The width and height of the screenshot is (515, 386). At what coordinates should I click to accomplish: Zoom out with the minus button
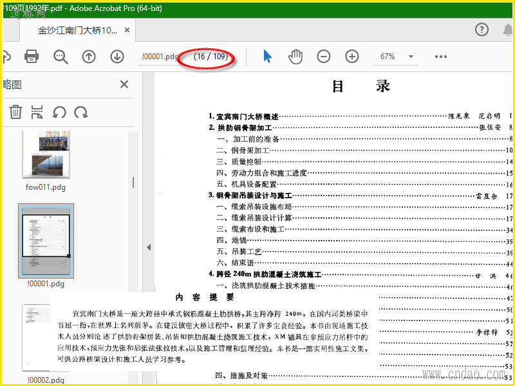coord(324,57)
